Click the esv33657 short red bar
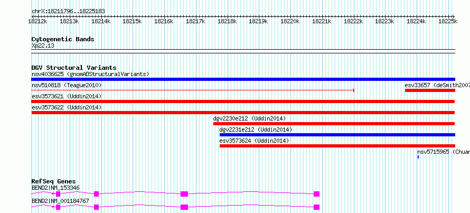Screen dimensions: 470x213 click(x=430, y=90)
